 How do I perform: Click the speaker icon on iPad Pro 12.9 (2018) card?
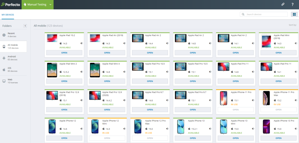click(82, 100)
